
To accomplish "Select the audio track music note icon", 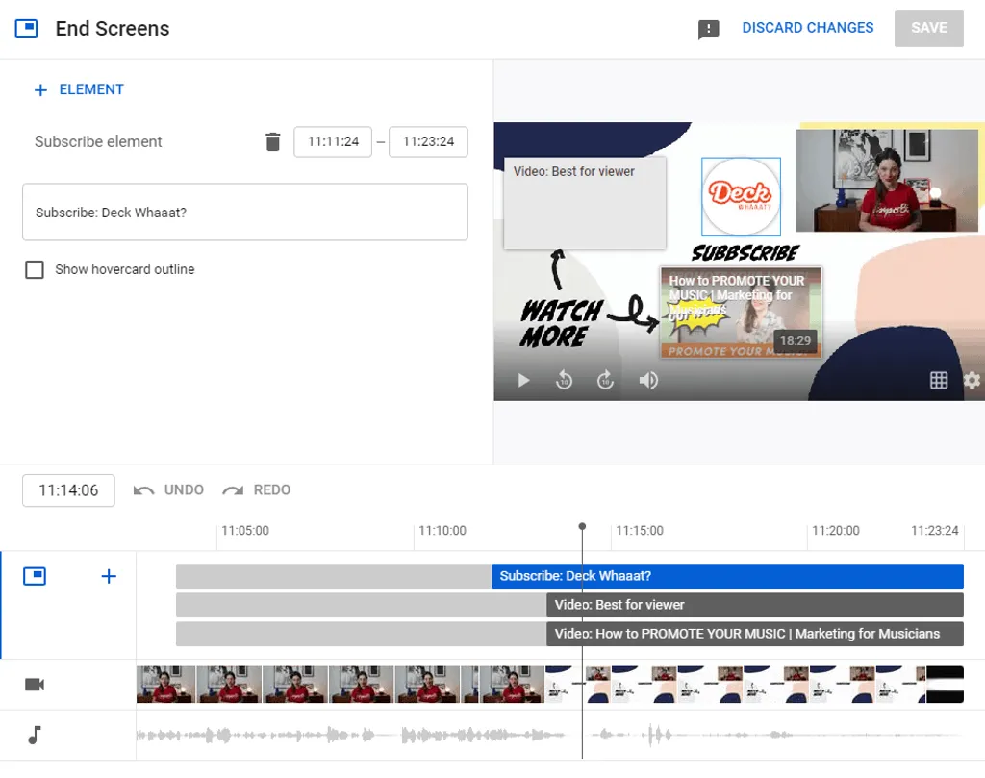I will point(35,736).
